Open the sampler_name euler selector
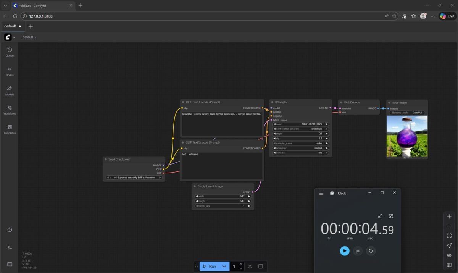 click(x=300, y=143)
